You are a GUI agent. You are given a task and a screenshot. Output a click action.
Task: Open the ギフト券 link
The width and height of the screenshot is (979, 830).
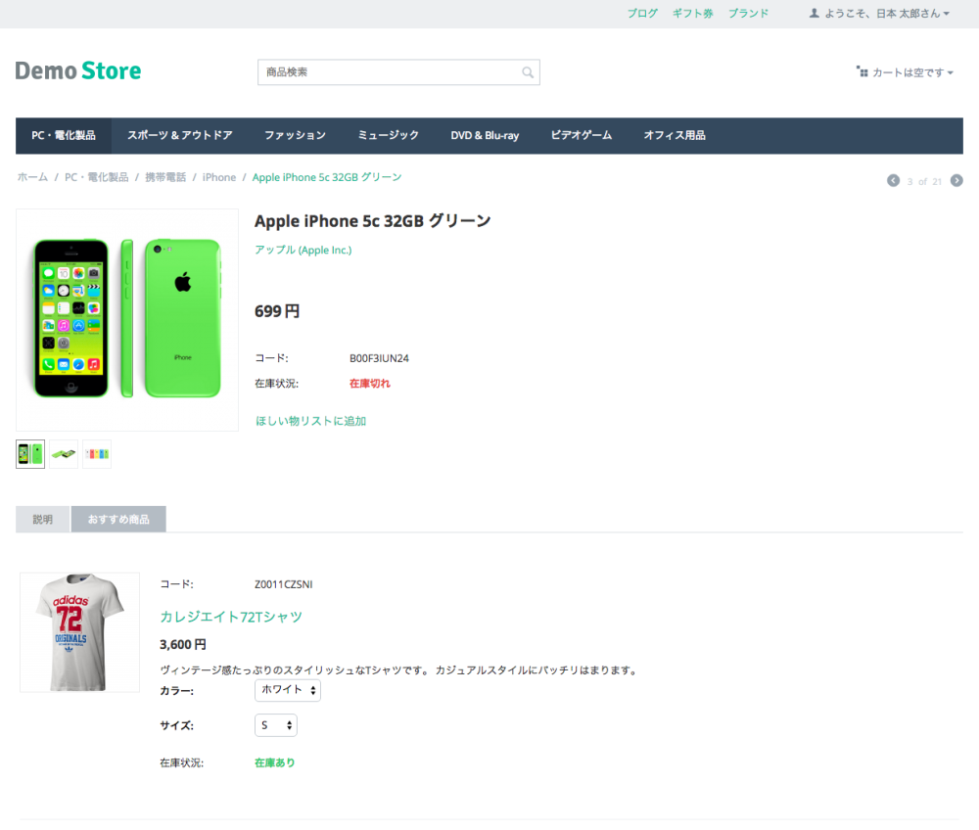(692, 13)
